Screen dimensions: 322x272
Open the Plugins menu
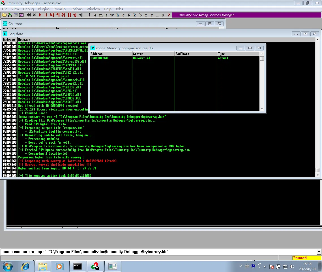click(x=44, y=9)
